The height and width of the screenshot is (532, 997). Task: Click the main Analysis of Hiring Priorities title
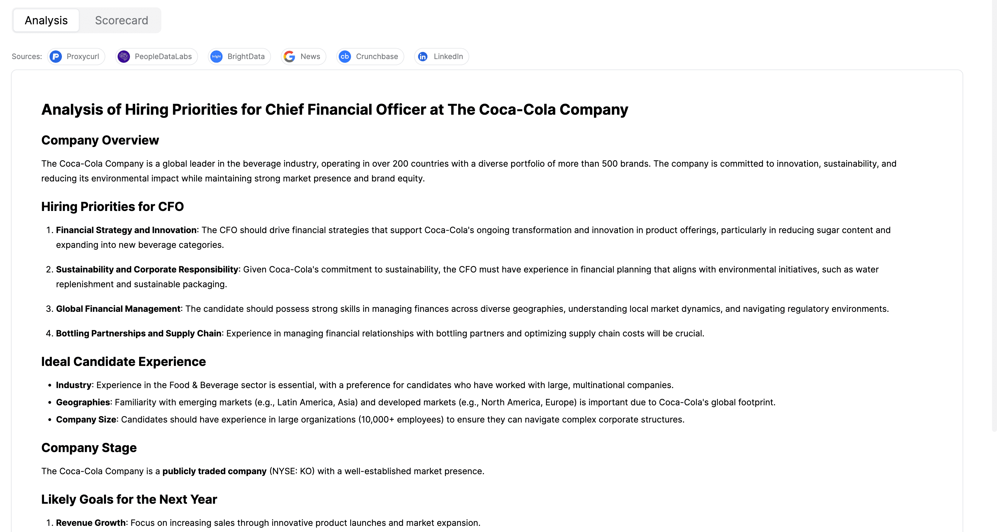click(x=334, y=110)
